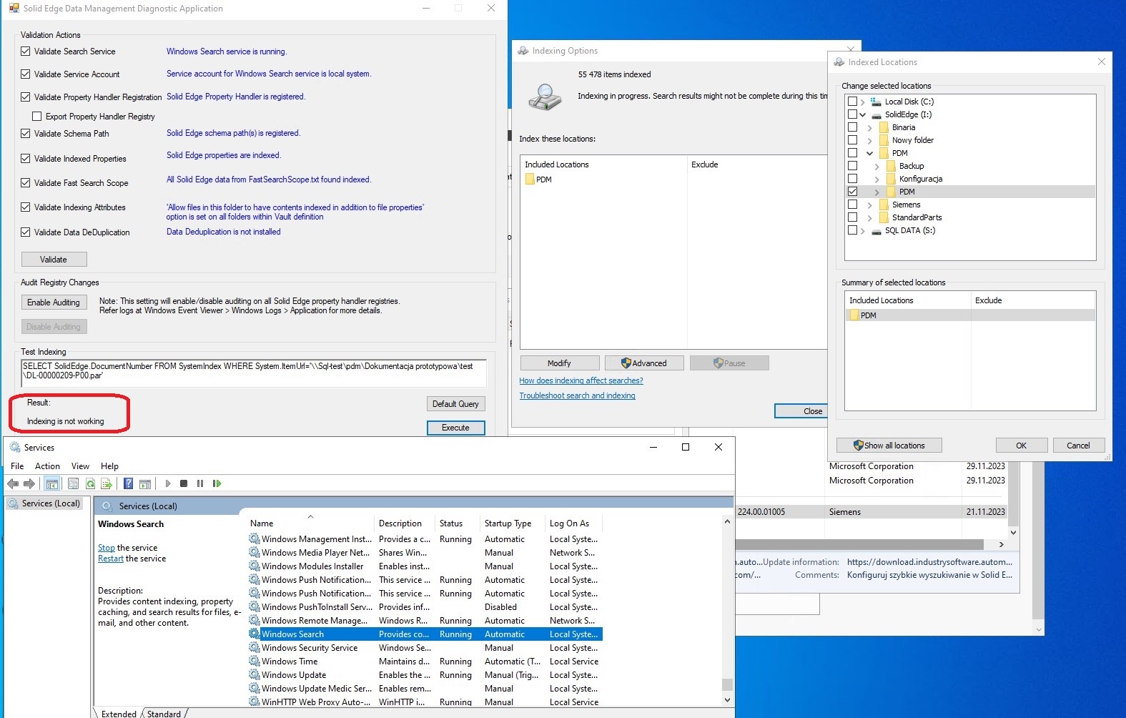This screenshot has width=1126, height=718.
Task: Expand StandardParts folder node
Action: tap(870, 217)
